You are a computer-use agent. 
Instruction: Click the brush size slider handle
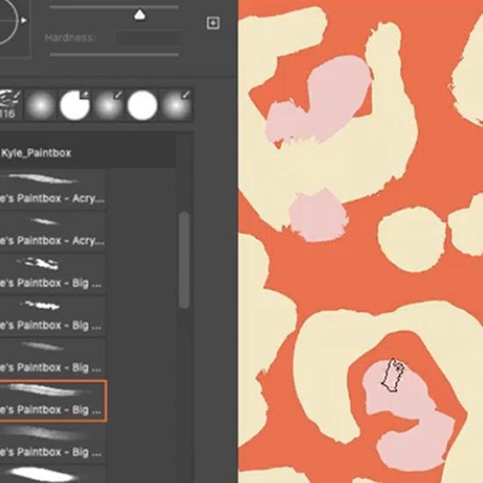coord(140,15)
